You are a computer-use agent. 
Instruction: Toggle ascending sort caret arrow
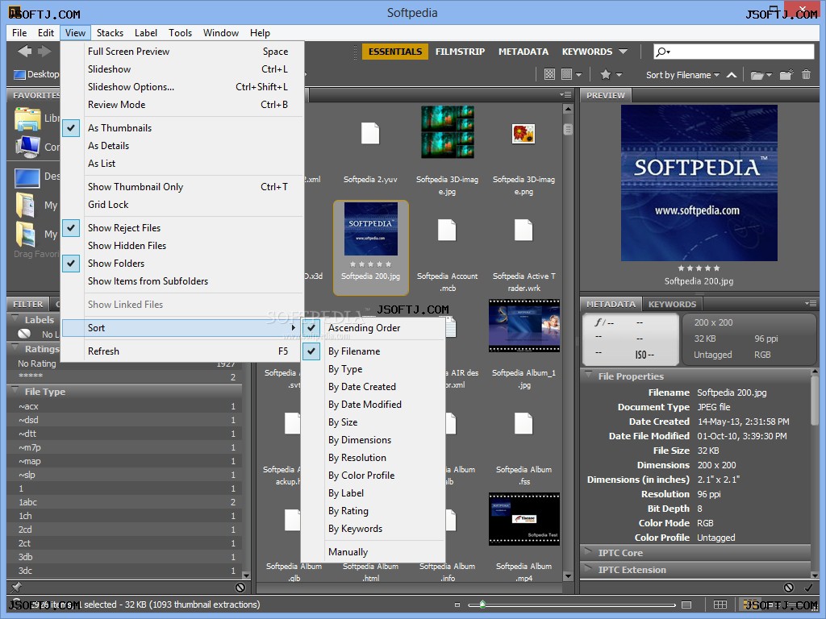tap(732, 75)
